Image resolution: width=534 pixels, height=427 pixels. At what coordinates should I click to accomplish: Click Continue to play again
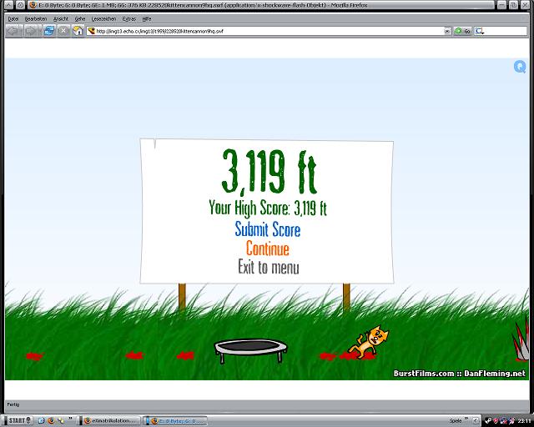pyautogui.click(x=267, y=249)
